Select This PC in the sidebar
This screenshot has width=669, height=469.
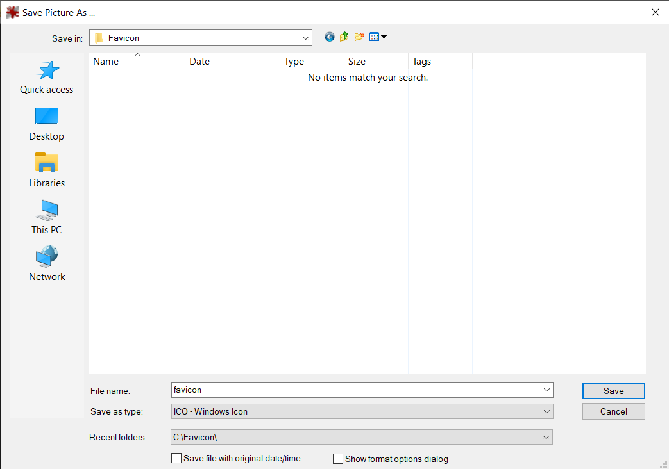(x=46, y=217)
